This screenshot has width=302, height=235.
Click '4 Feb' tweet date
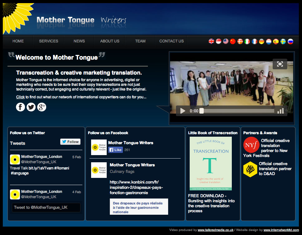click(77, 192)
